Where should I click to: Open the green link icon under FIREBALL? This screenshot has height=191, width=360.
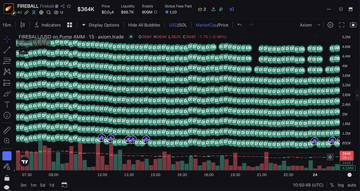(x=26, y=13)
